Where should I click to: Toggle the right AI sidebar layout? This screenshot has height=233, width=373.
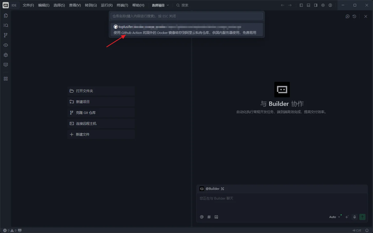click(x=315, y=5)
